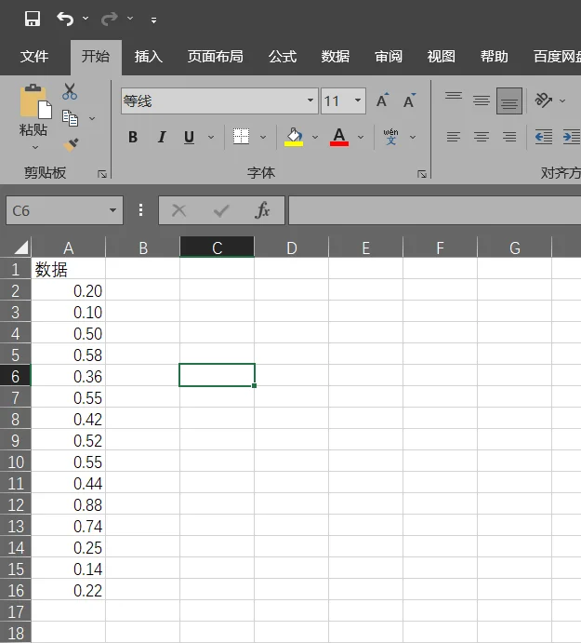Switch to the 公式 tab
The width and height of the screenshot is (581, 643).
click(283, 57)
